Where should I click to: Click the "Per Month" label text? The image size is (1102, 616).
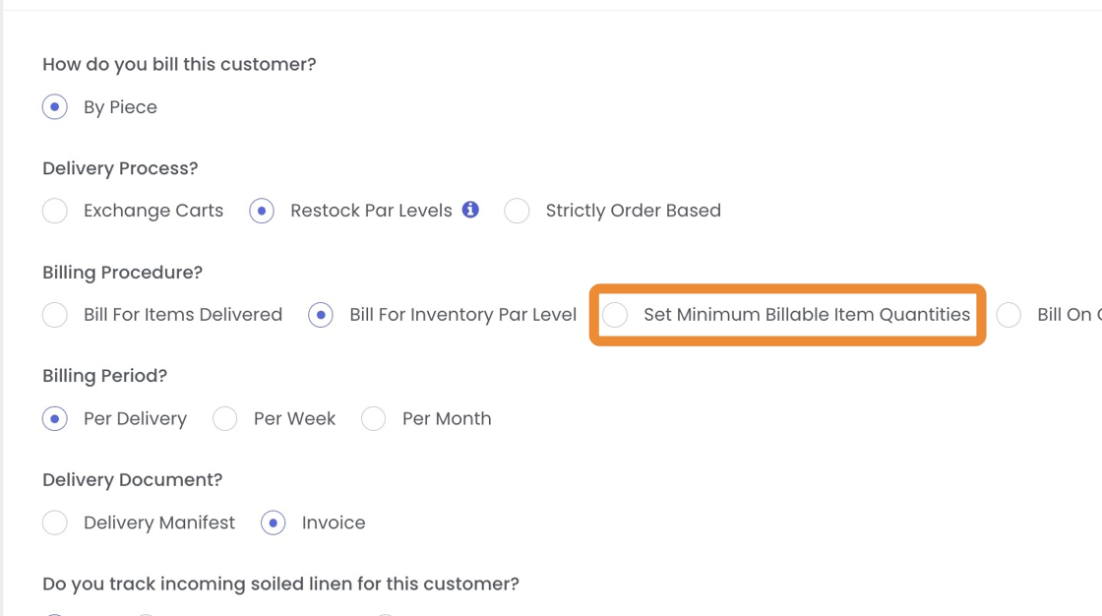pos(447,419)
